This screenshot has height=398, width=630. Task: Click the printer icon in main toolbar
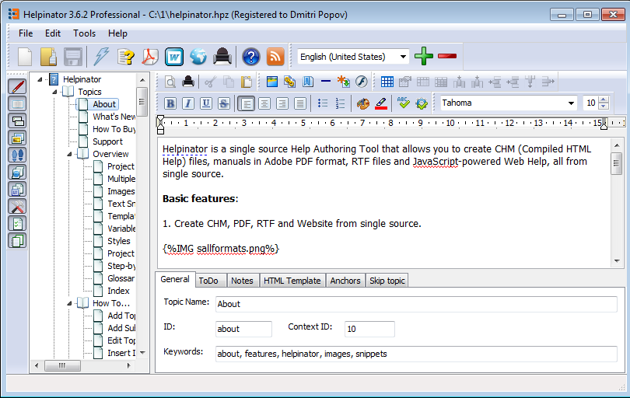click(x=222, y=57)
